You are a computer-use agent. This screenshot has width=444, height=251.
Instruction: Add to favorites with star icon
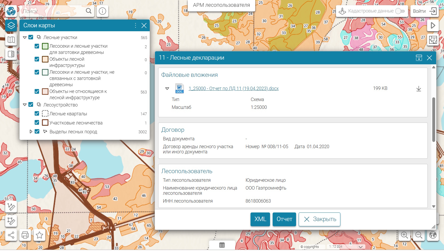coord(40,235)
